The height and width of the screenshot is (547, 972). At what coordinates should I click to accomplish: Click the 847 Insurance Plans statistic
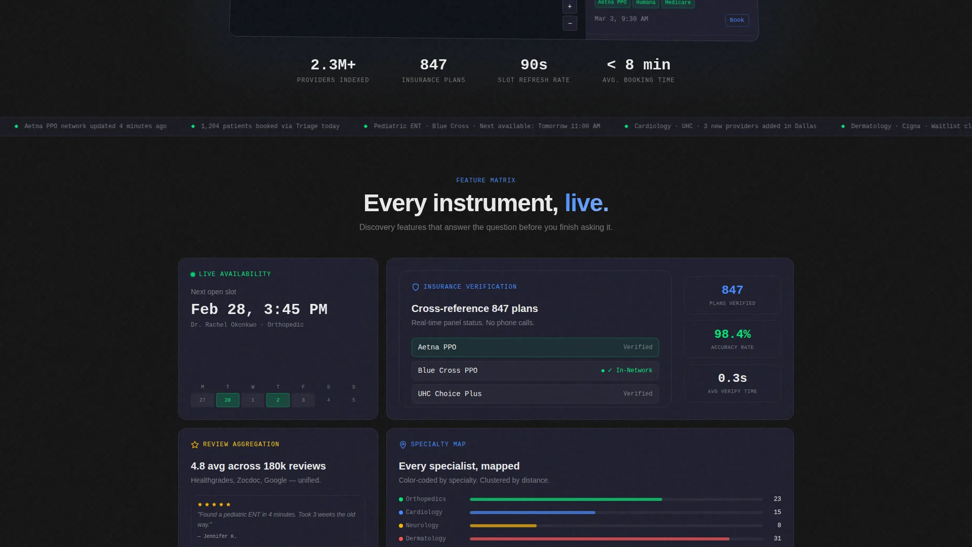(433, 70)
